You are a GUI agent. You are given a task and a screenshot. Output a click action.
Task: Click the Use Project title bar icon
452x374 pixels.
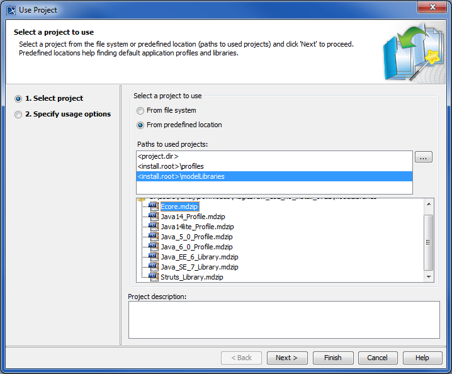(11, 10)
